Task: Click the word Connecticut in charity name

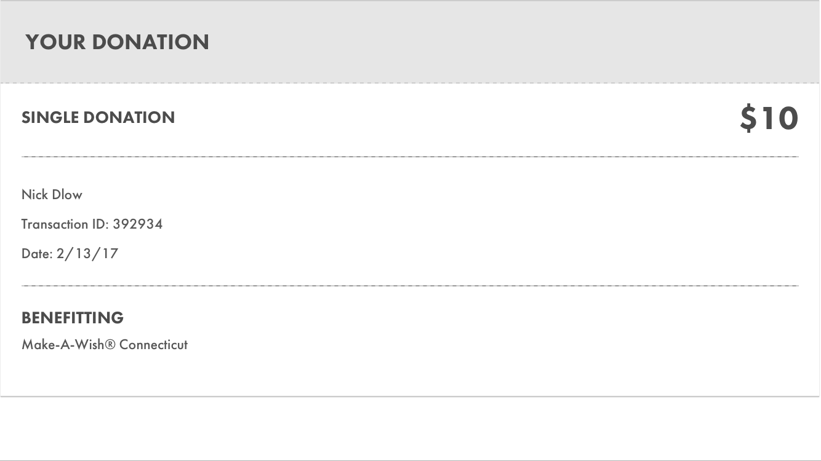Action: (x=153, y=344)
